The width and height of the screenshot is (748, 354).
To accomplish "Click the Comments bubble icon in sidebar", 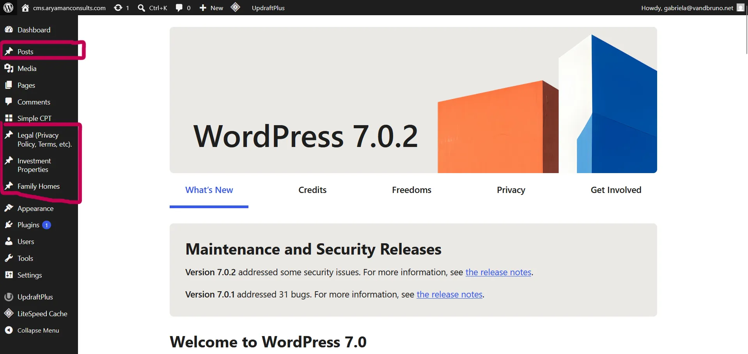I will [x=9, y=101].
